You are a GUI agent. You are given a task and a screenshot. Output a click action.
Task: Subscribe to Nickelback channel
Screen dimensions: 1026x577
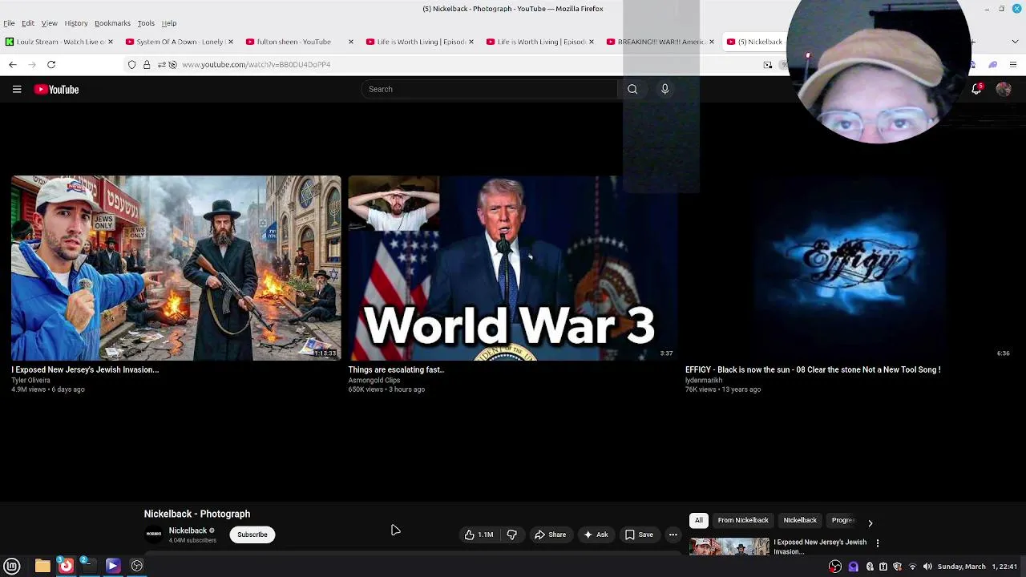tap(252, 535)
